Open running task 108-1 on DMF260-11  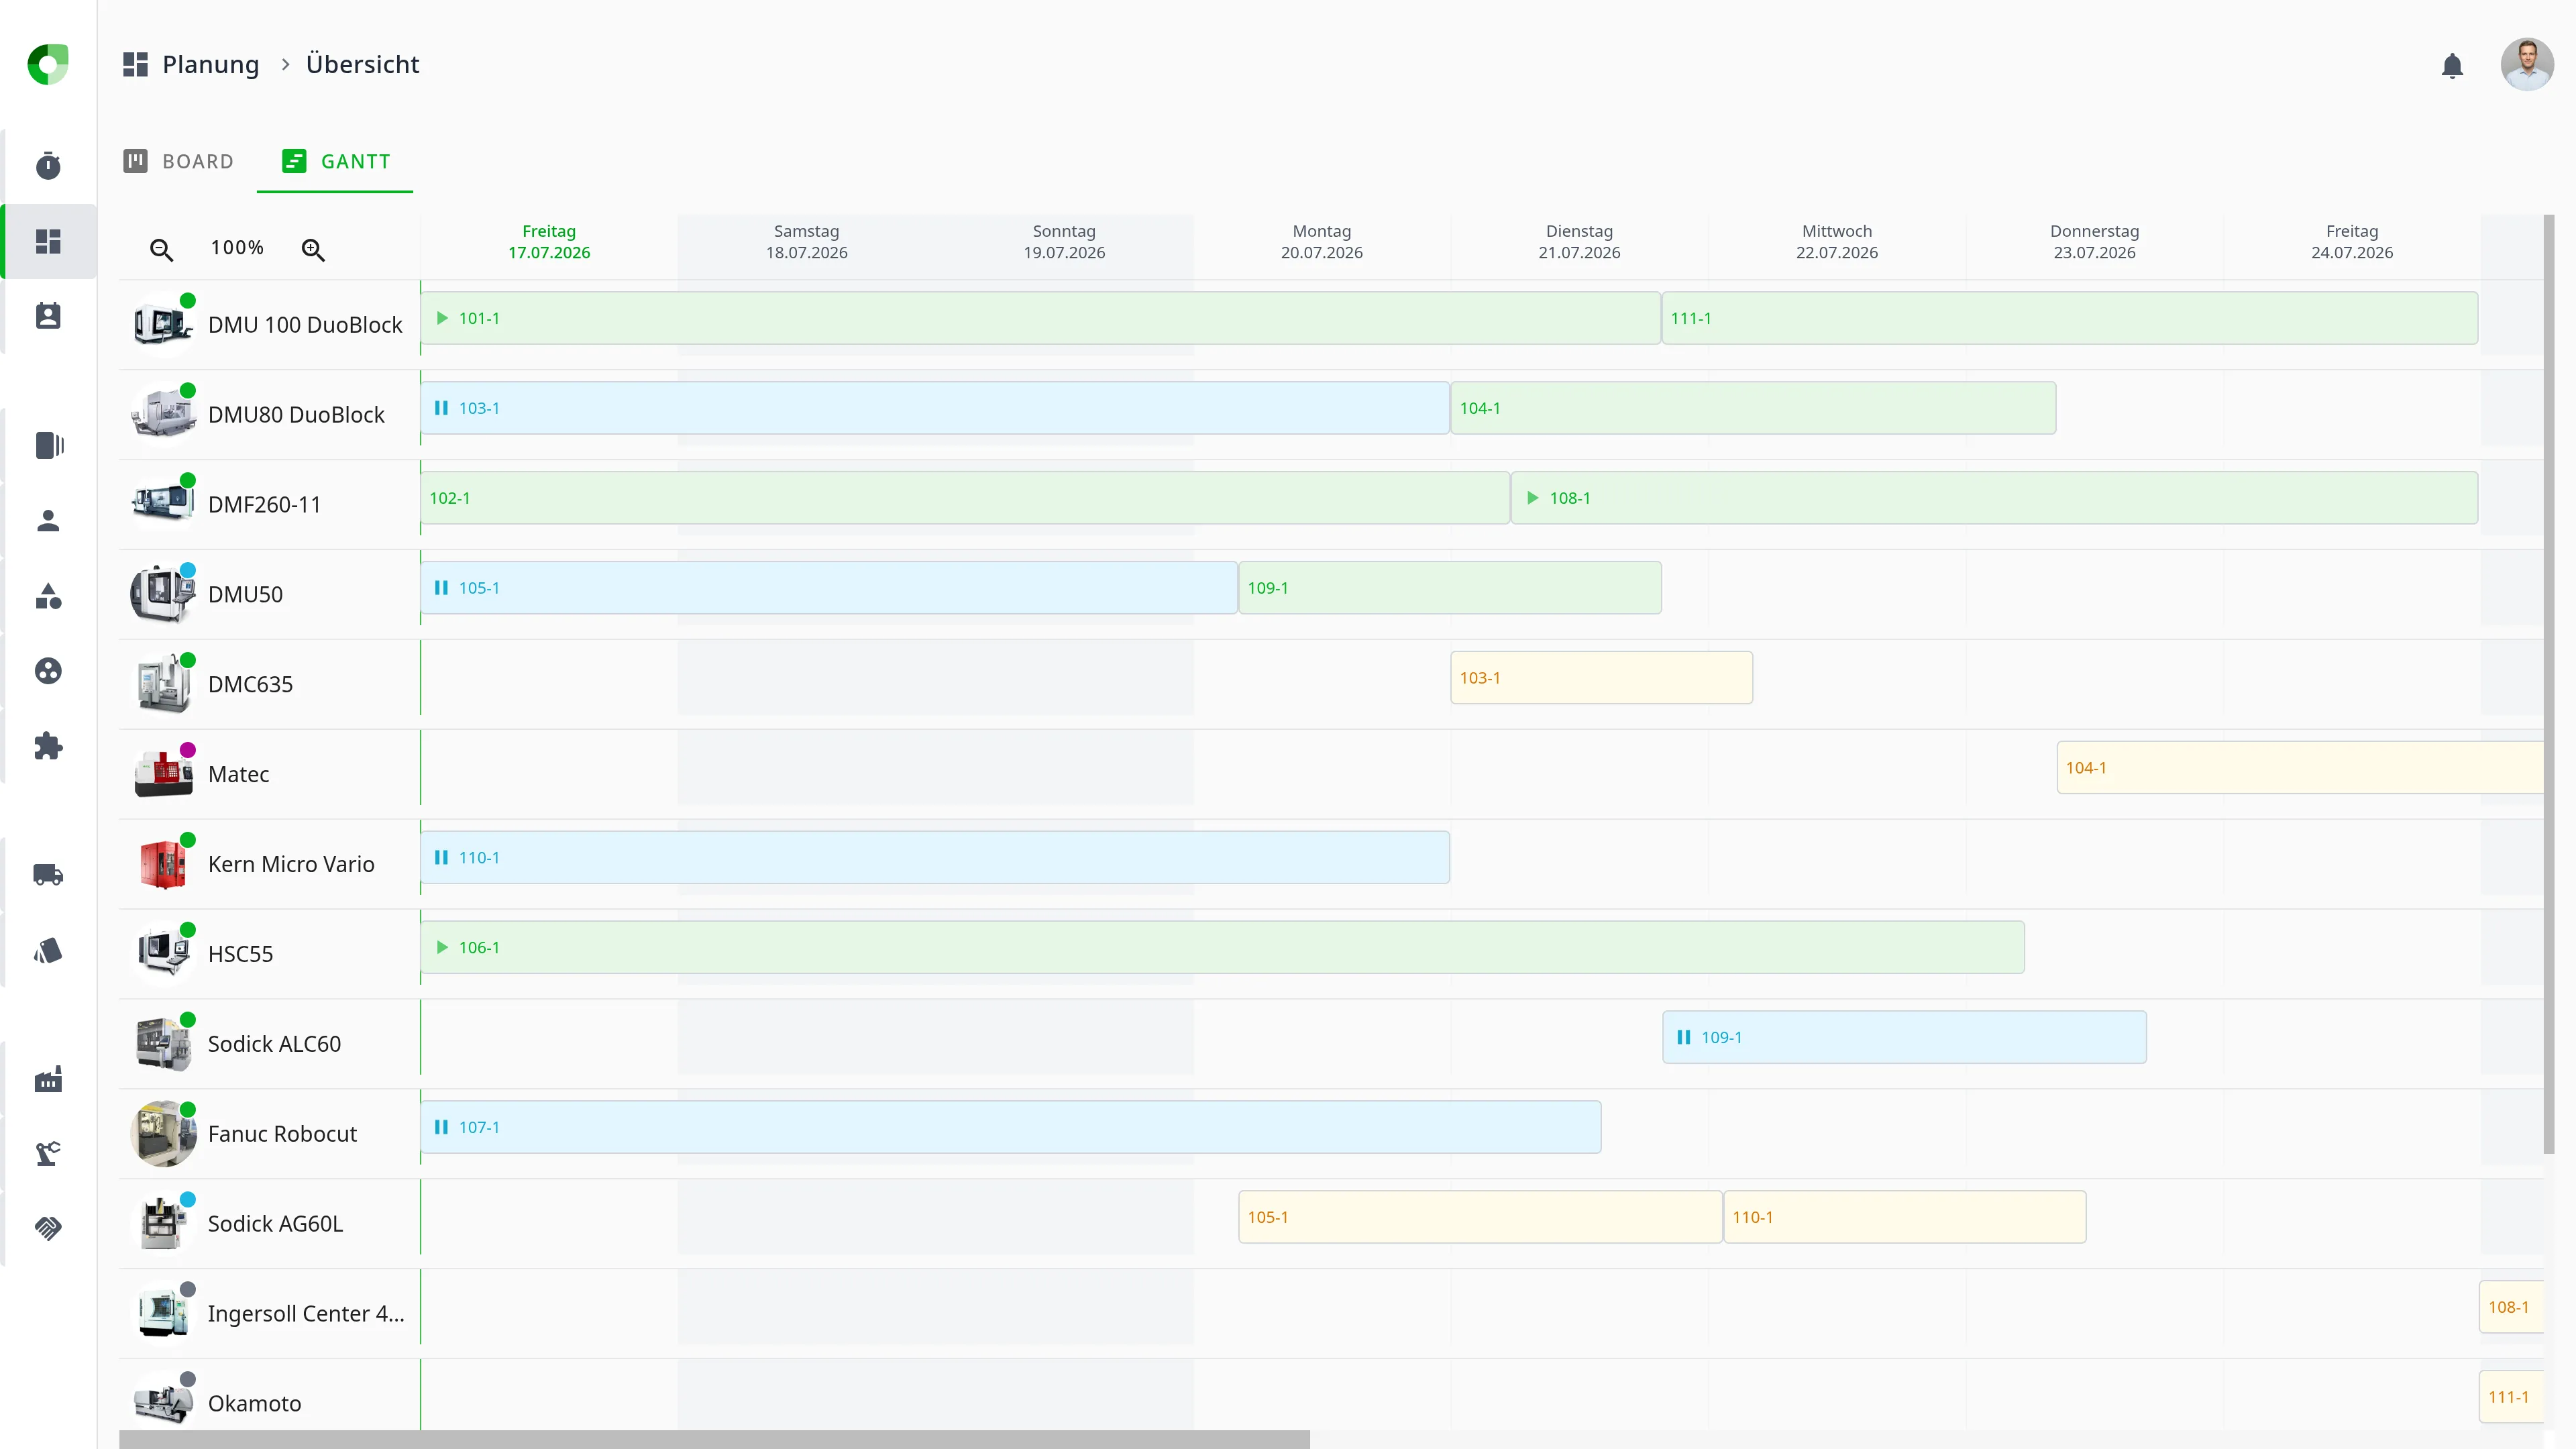pyautogui.click(x=1995, y=498)
